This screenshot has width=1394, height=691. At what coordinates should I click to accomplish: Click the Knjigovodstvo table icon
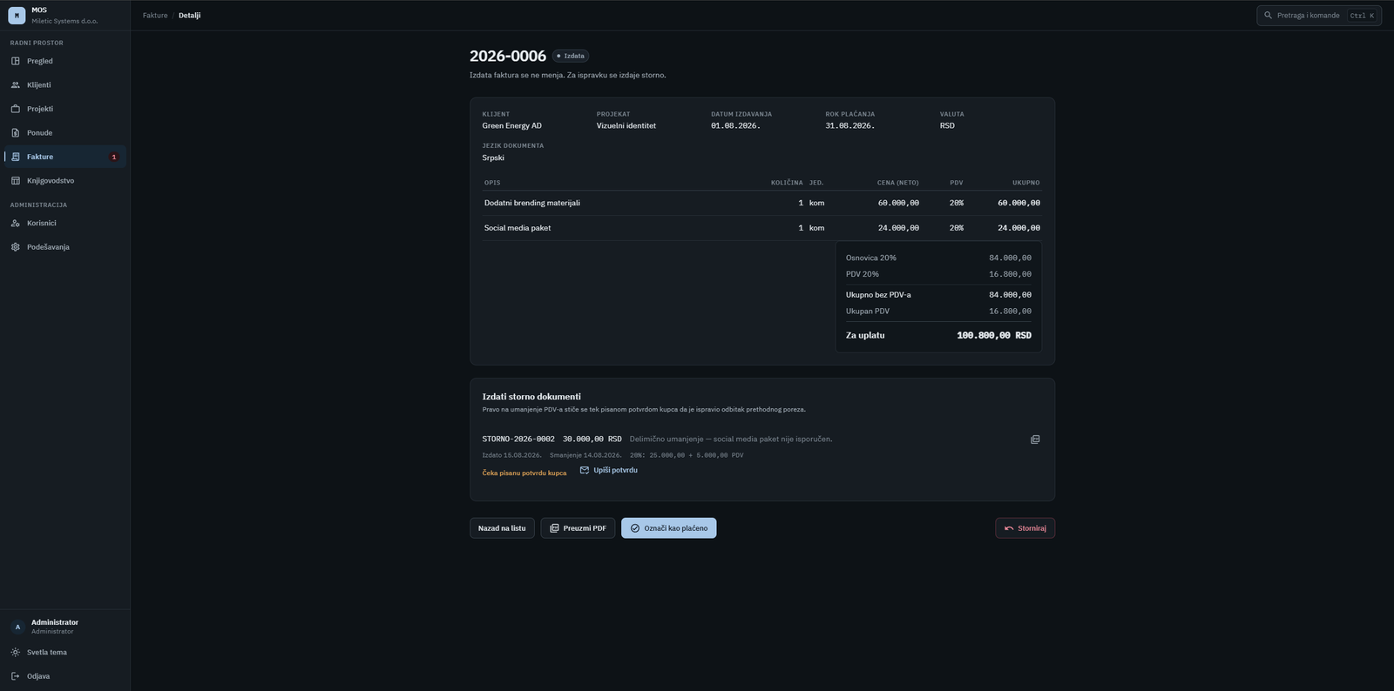point(16,181)
